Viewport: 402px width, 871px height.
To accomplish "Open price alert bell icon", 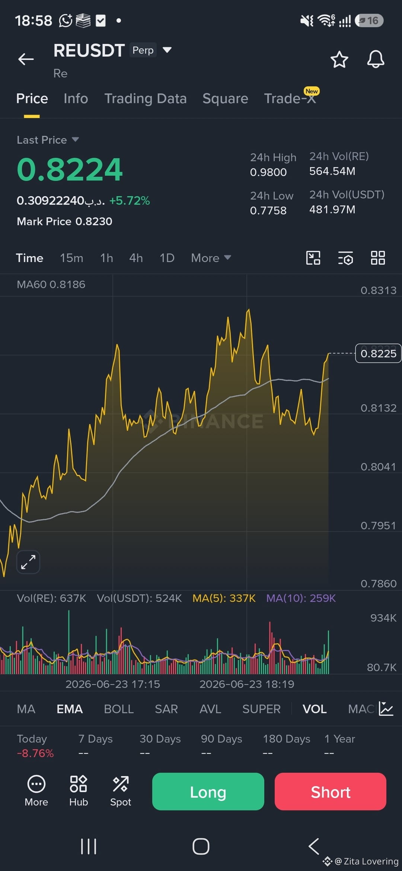I will [376, 59].
